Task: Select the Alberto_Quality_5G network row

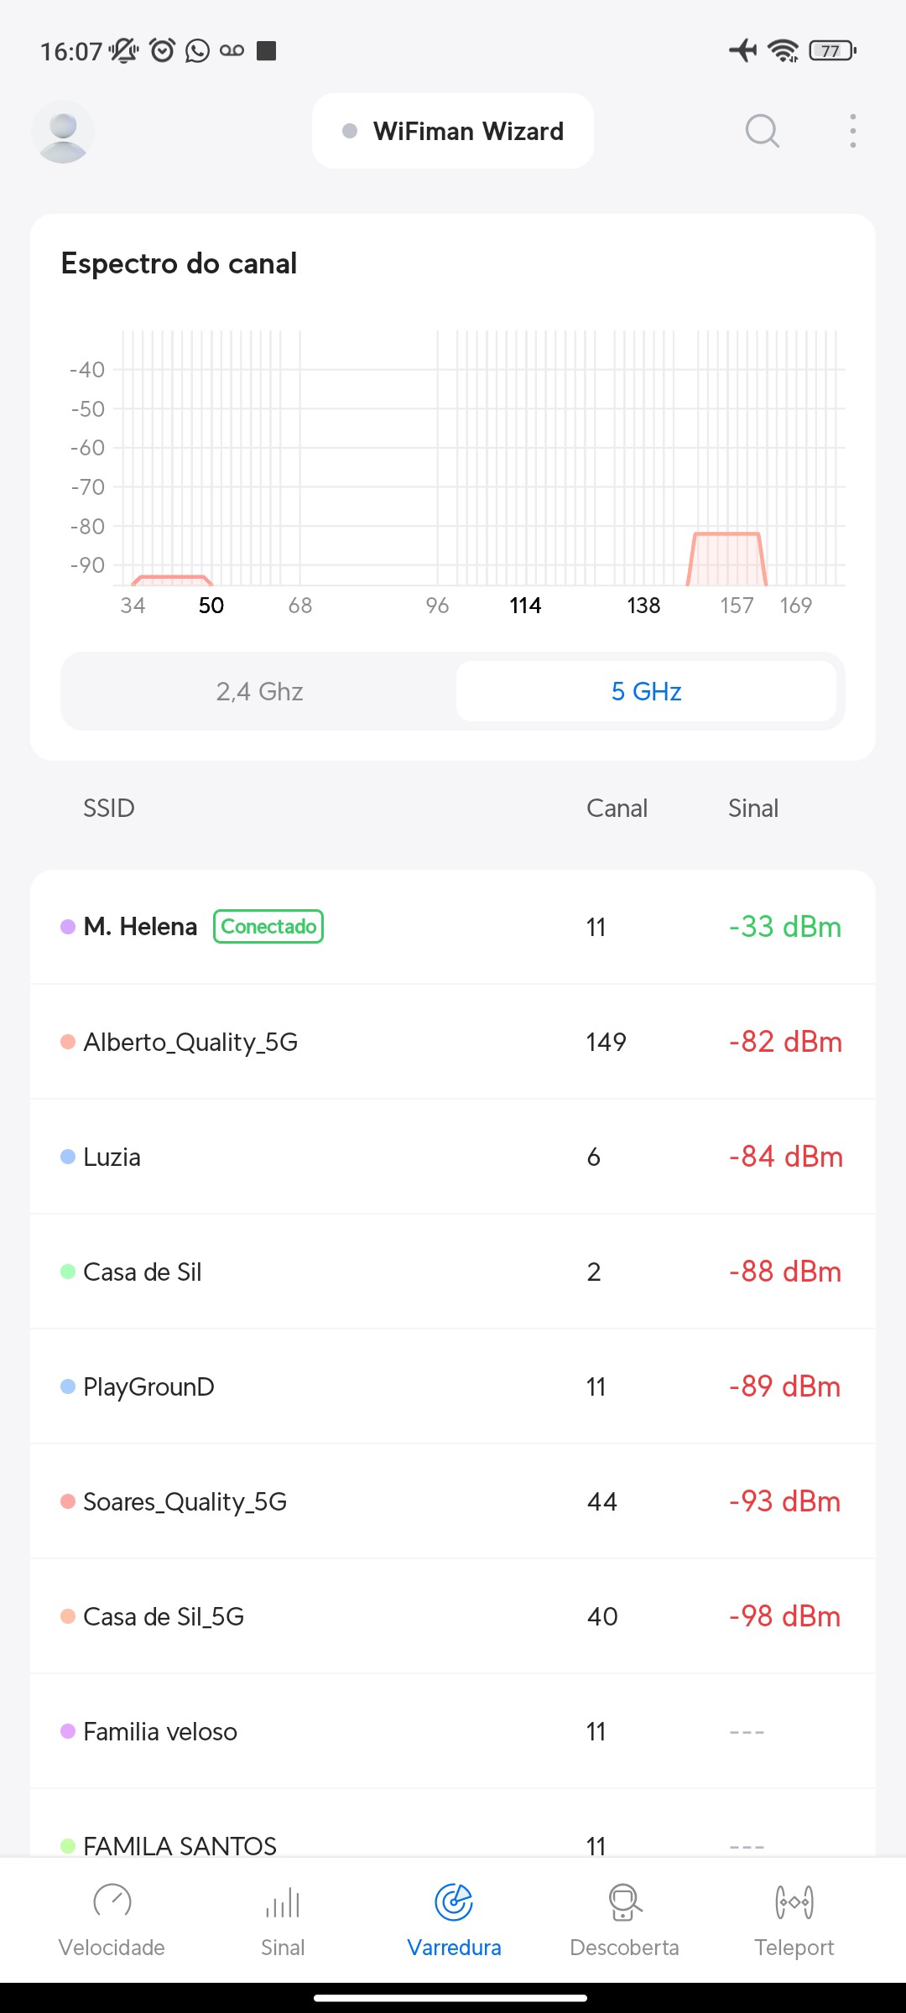Action: click(453, 1042)
